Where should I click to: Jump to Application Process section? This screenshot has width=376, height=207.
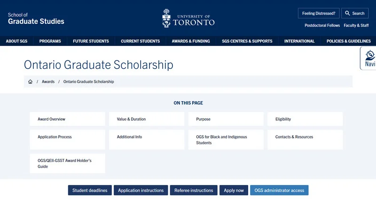(67, 140)
